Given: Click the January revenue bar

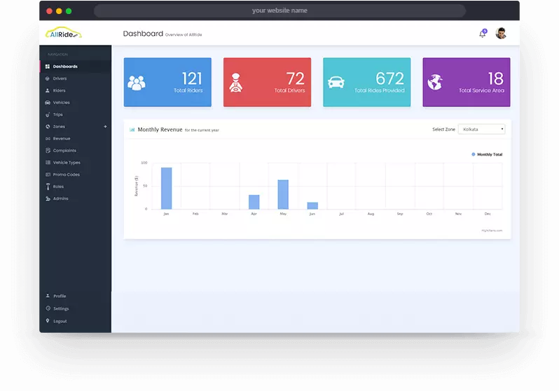Looking at the screenshot, I should click(167, 188).
